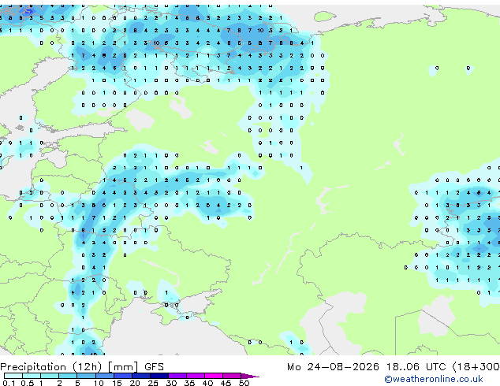Click the "(12h)" interval label

coord(87,367)
